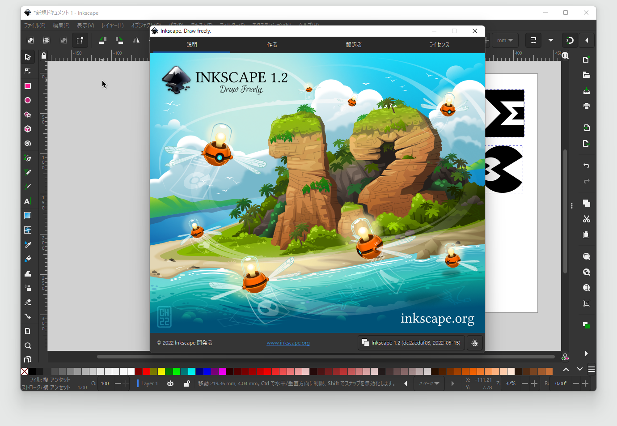Open the mm unit dropdown

pyautogui.click(x=505, y=40)
